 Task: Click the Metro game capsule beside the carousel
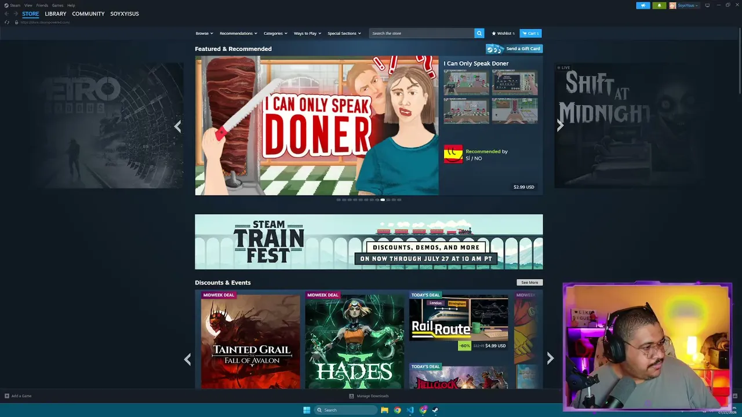click(109, 126)
